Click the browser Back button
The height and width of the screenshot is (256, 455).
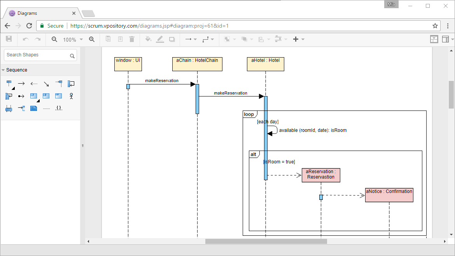[7, 26]
